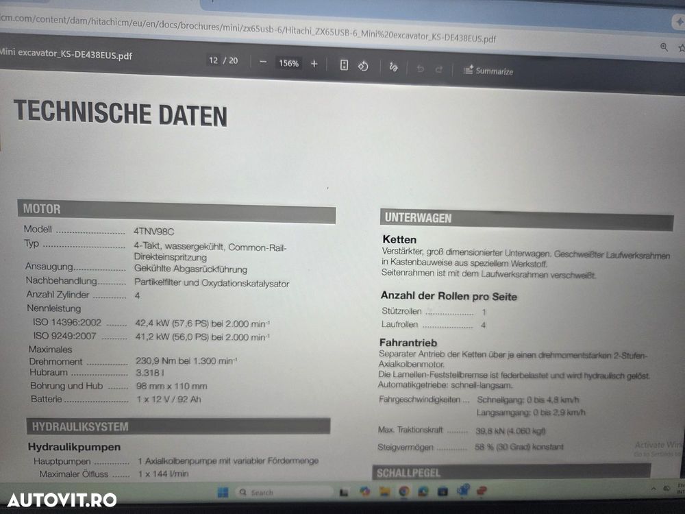Image resolution: width=685 pixels, height=514 pixels.
Task: Click the text 'Gekühlte Abgasrückführung'
Action: [190, 269]
